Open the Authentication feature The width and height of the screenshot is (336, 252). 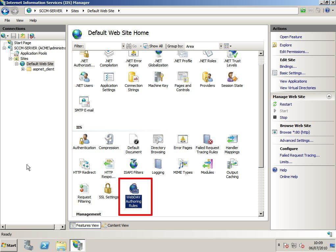84,142
